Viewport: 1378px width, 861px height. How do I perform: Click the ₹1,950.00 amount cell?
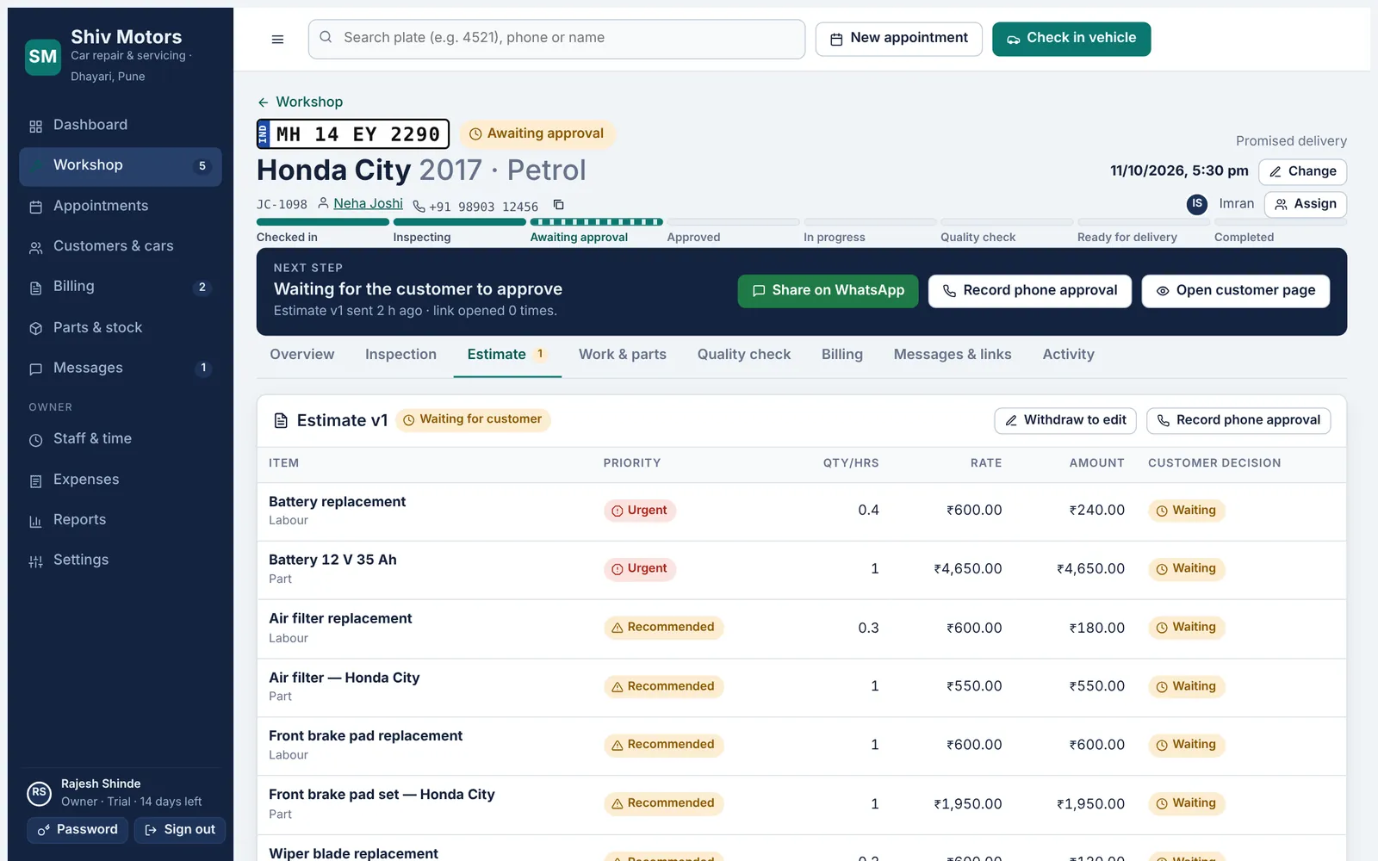(1090, 804)
